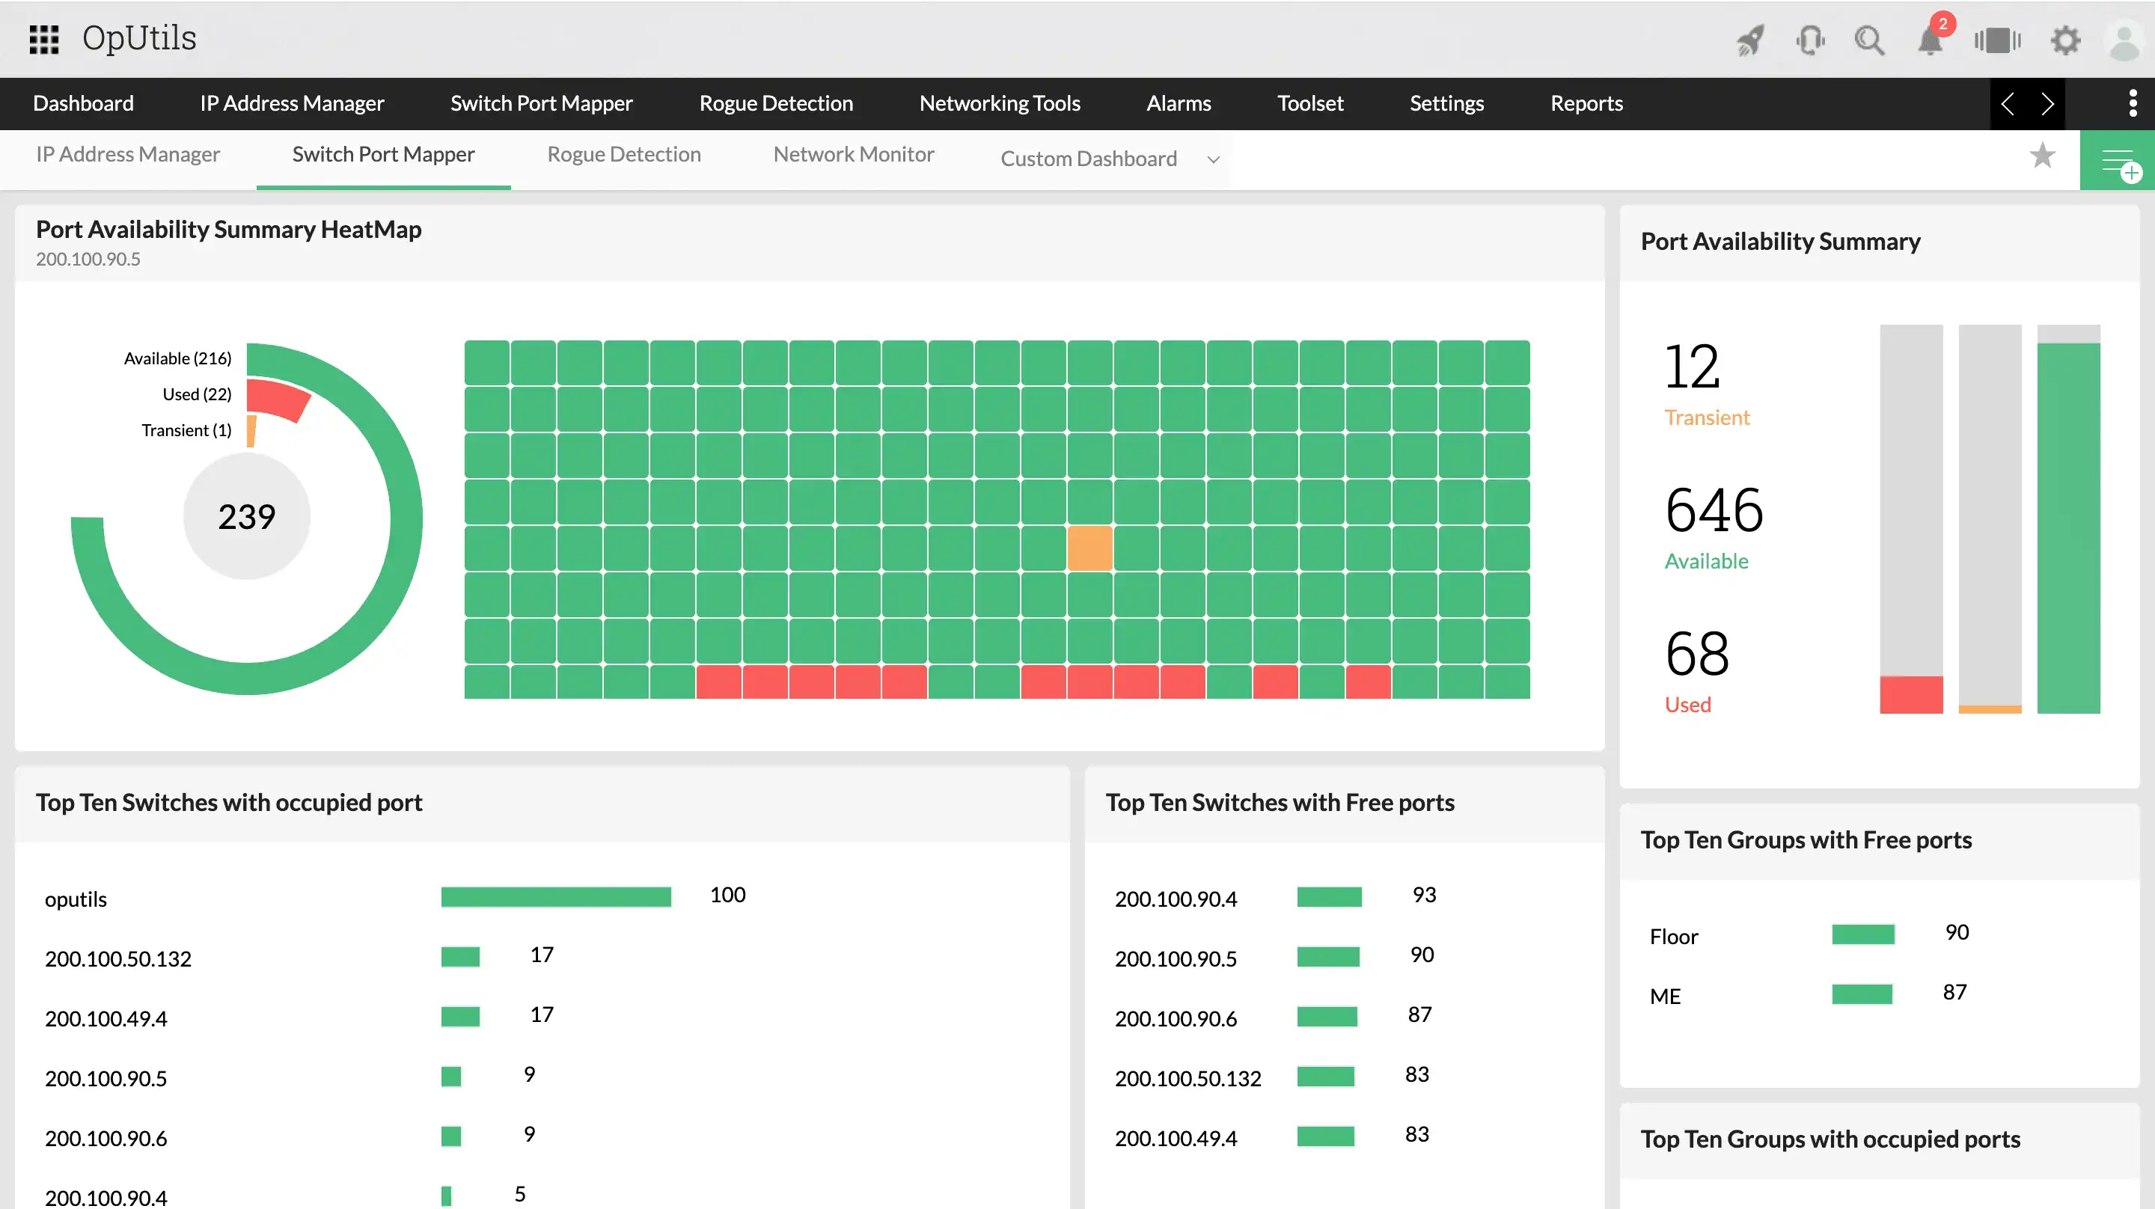Switch to the Network Monitor tab
2155x1209 pixels.
[853, 154]
